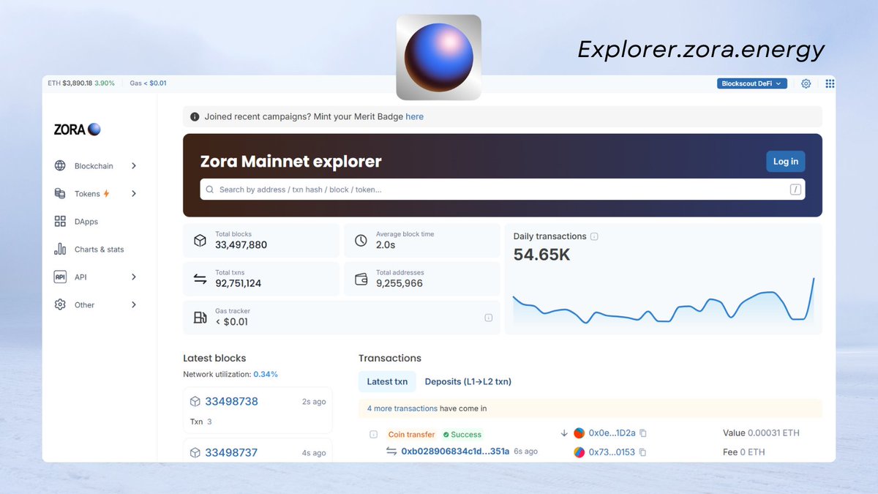
Task: Click the Tokens coins icon
Action: coord(60,194)
